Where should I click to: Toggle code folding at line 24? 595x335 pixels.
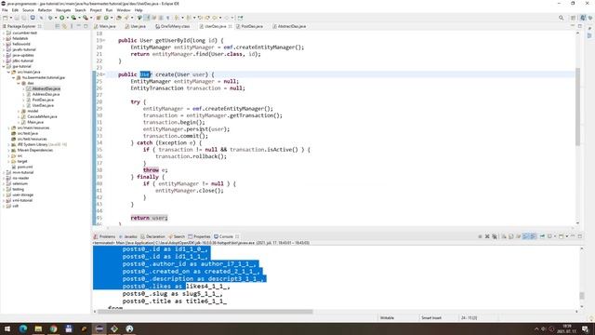(104, 74)
